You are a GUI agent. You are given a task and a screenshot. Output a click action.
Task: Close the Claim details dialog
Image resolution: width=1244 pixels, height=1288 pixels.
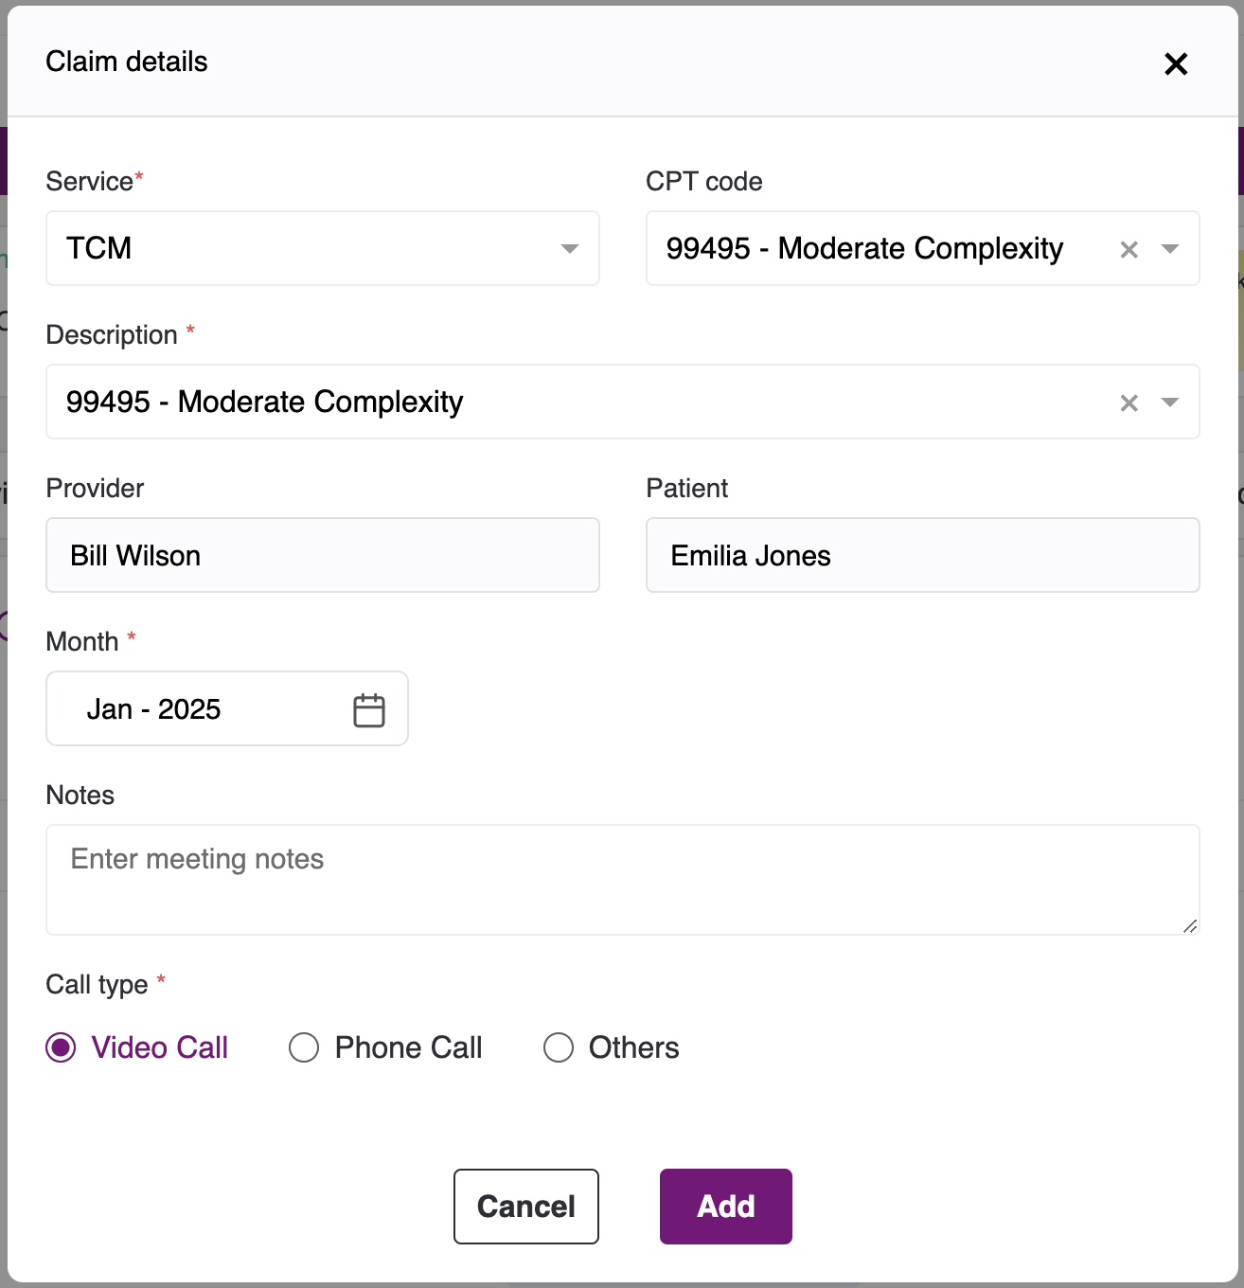click(x=1176, y=63)
